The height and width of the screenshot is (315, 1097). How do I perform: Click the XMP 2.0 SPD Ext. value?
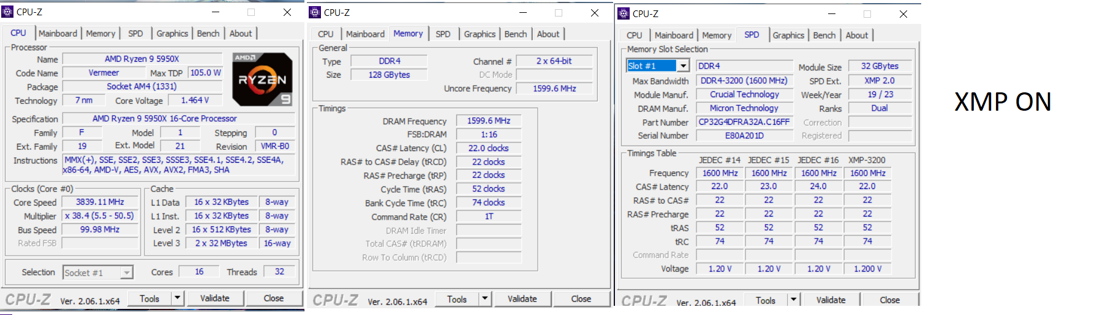coord(880,81)
